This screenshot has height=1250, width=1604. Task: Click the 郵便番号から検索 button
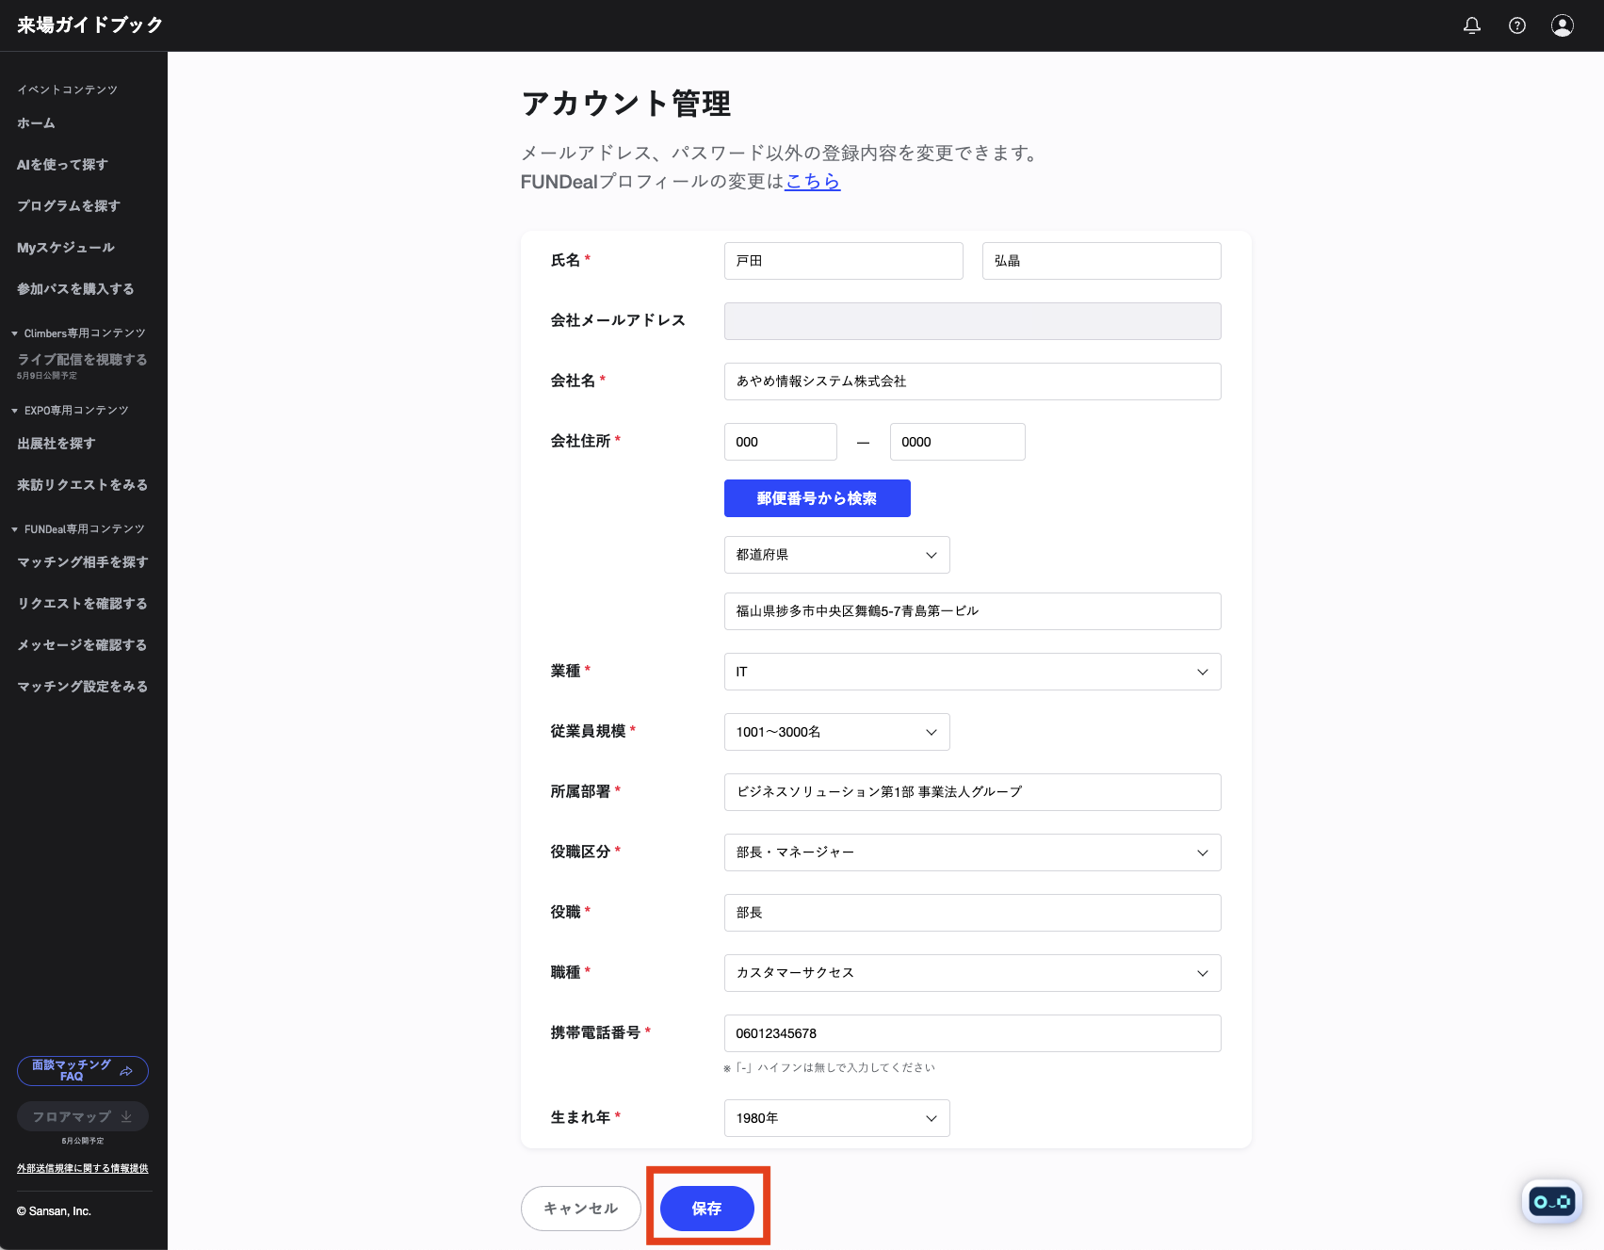817,498
